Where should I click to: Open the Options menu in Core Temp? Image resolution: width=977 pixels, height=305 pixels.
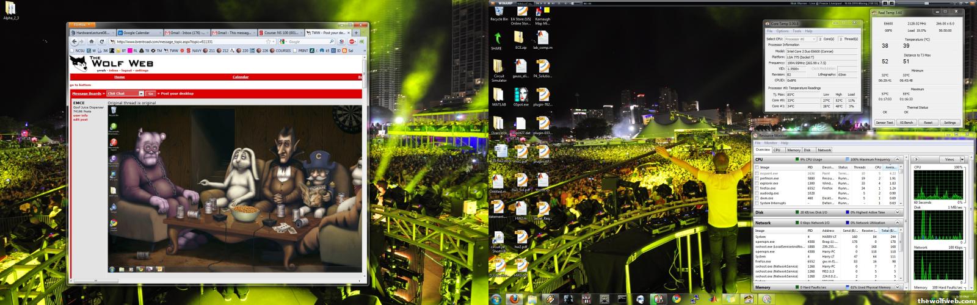click(782, 31)
